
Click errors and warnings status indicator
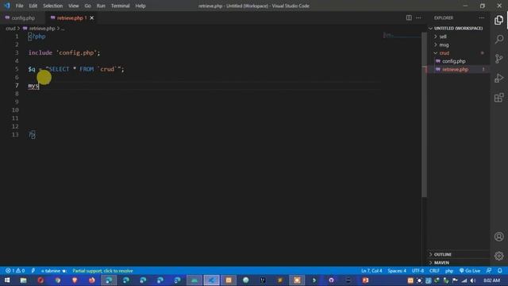15,271
